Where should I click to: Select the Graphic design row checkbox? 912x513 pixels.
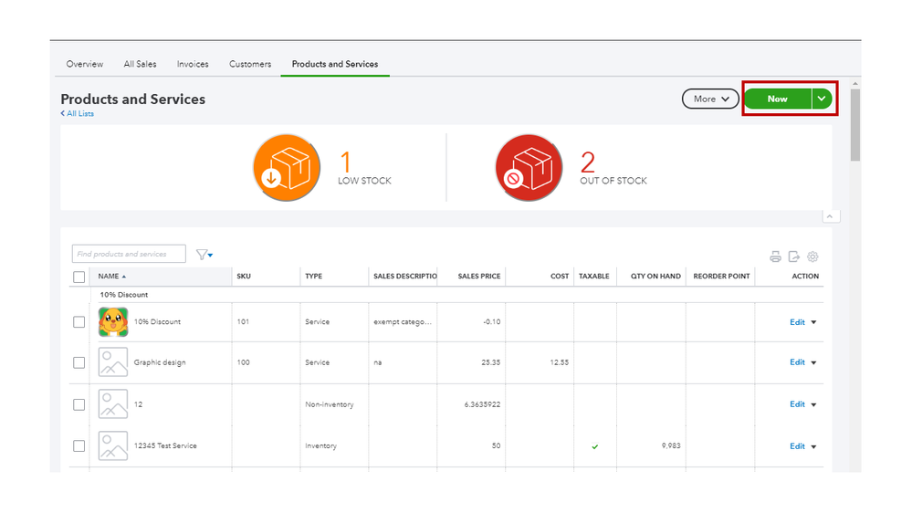79,362
